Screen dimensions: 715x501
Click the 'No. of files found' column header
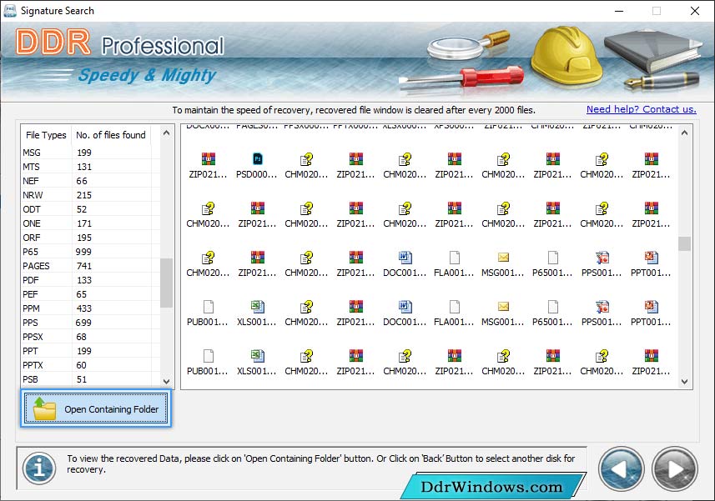pyautogui.click(x=111, y=135)
